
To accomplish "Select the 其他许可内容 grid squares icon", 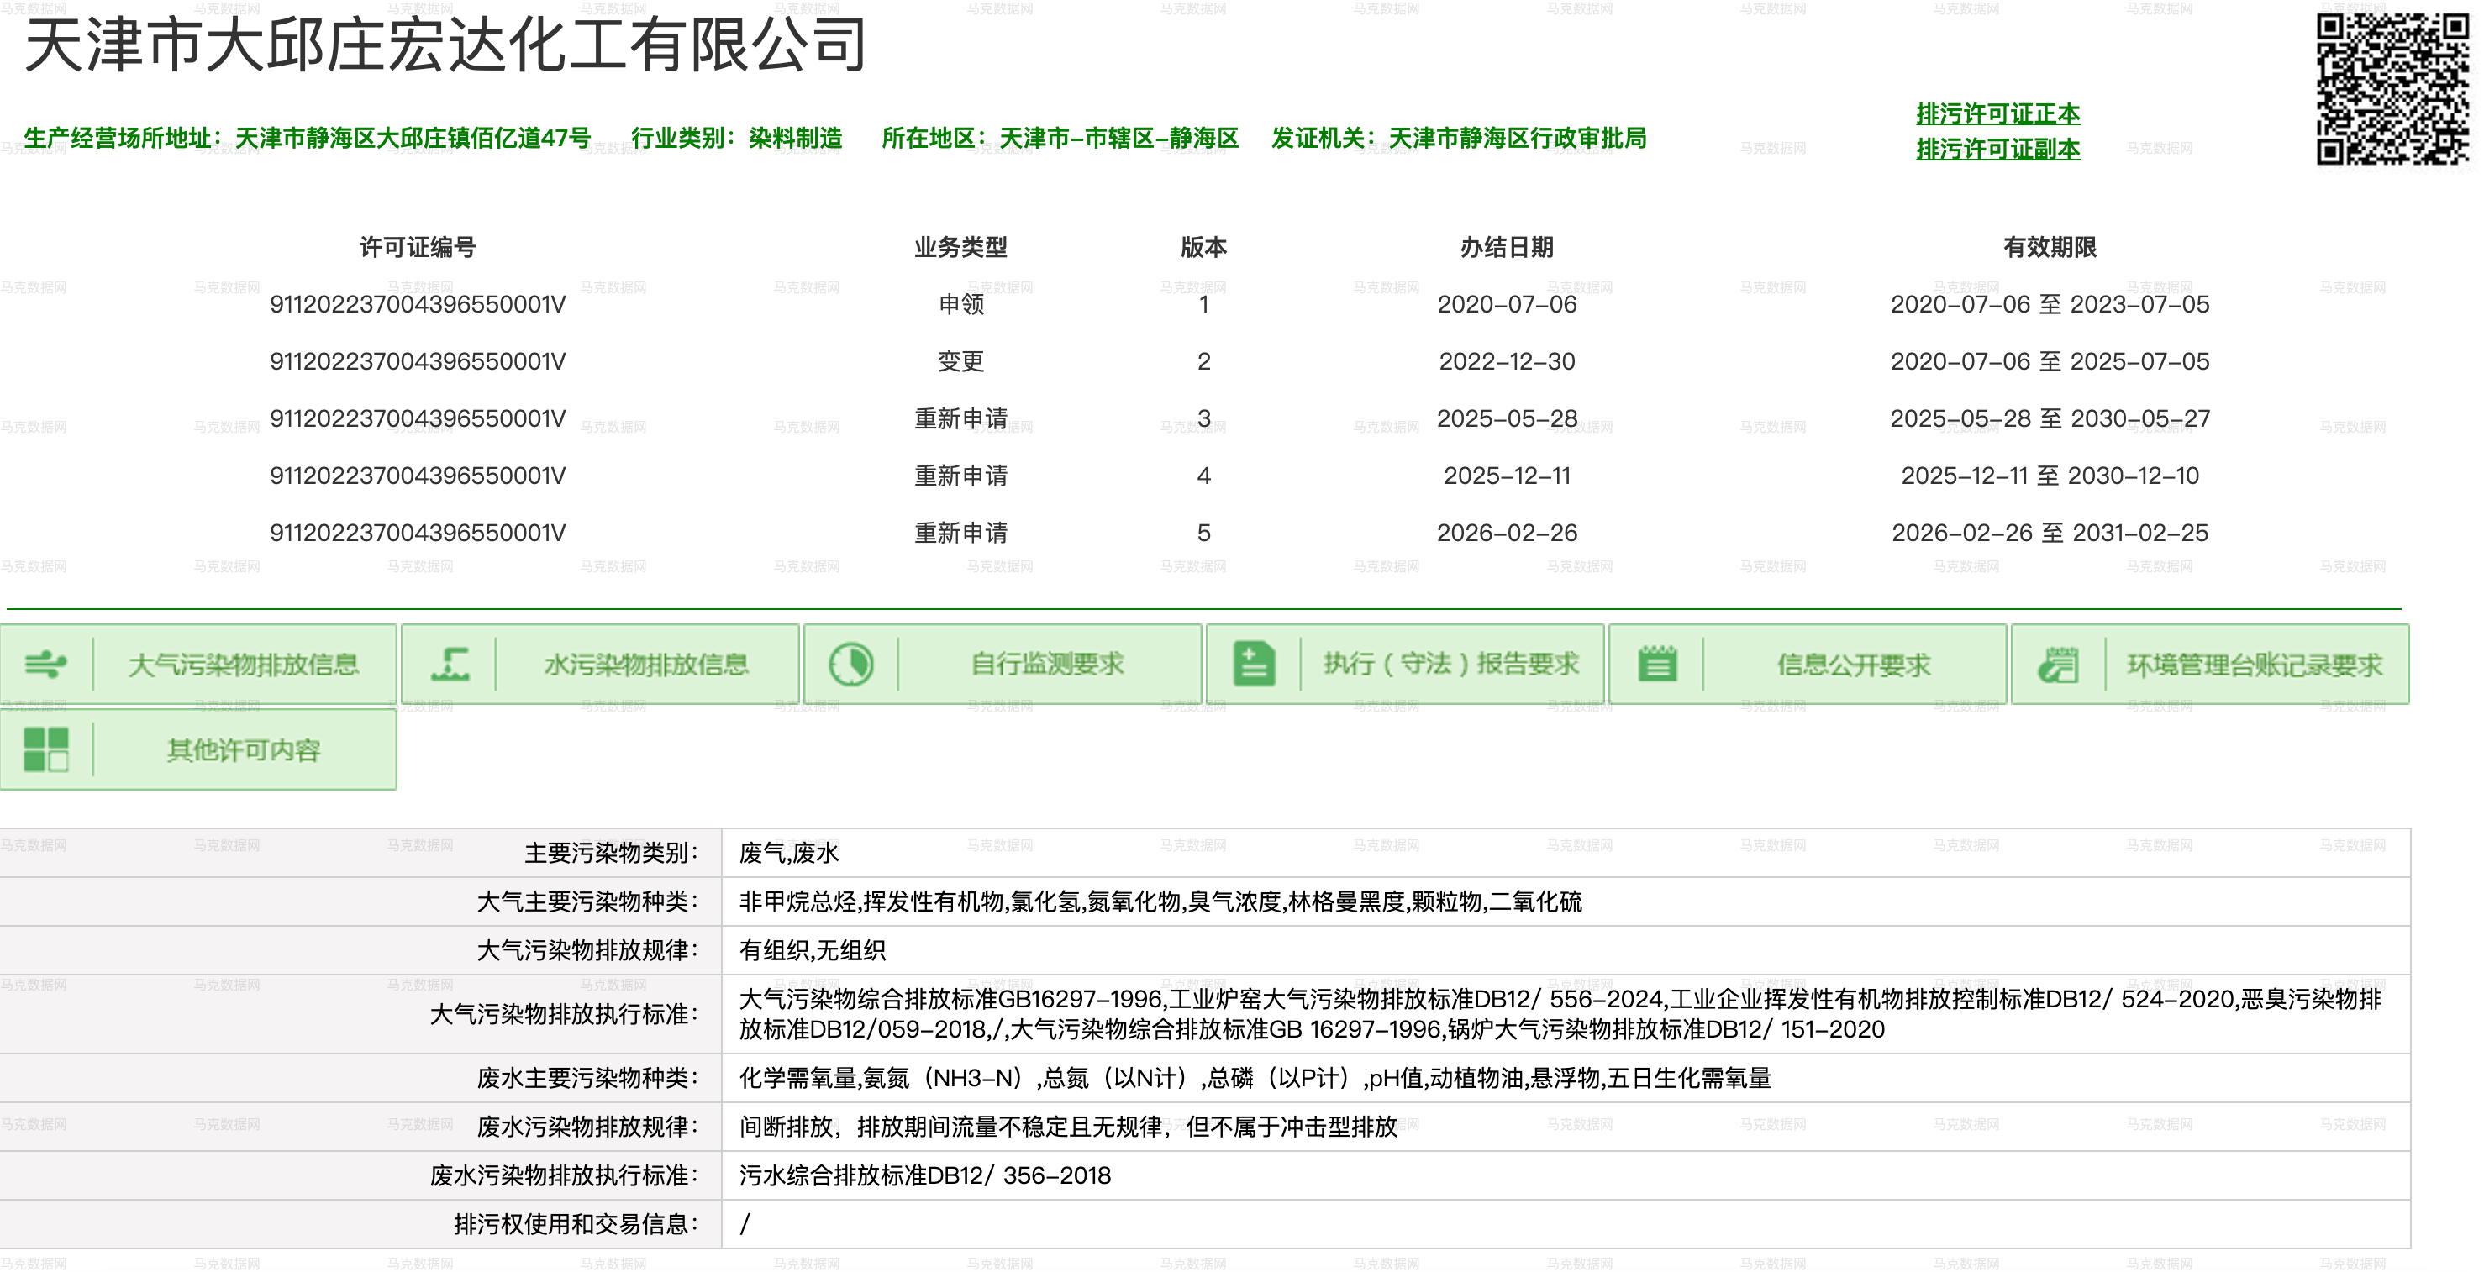I will pos(46,749).
